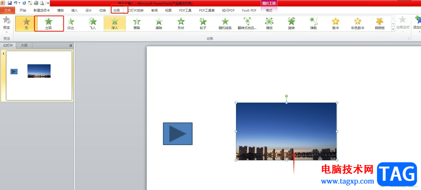
Task: Switch to the 开始 ribbon tab
Action: pos(23,10)
